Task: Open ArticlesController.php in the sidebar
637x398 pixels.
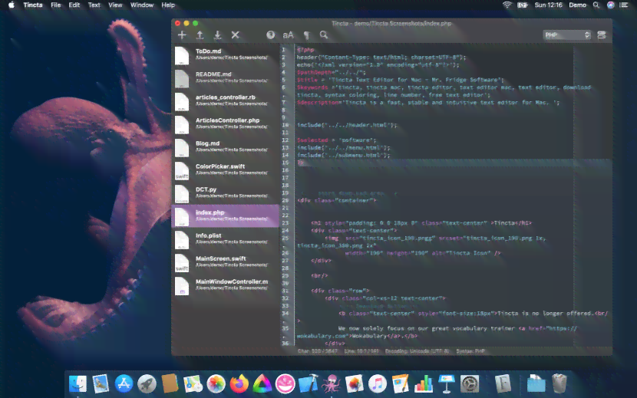Action: coord(226,123)
